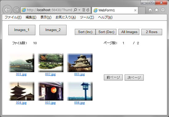Click the 2 Rows button

(152, 32)
